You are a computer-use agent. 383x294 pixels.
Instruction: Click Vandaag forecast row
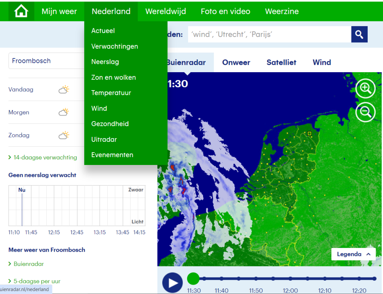46,90
